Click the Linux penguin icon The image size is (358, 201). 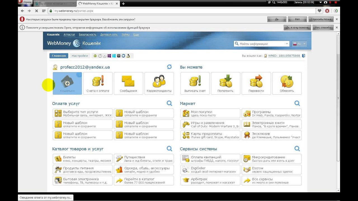(x=128, y=56)
